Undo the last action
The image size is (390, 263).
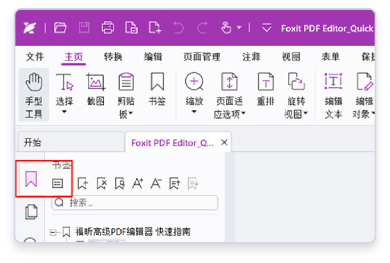click(x=178, y=27)
